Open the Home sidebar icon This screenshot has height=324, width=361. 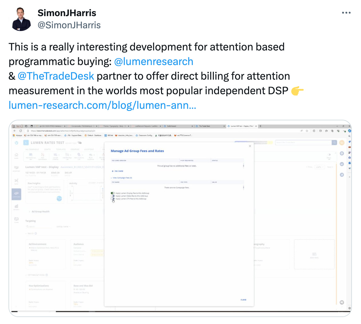click(16, 155)
